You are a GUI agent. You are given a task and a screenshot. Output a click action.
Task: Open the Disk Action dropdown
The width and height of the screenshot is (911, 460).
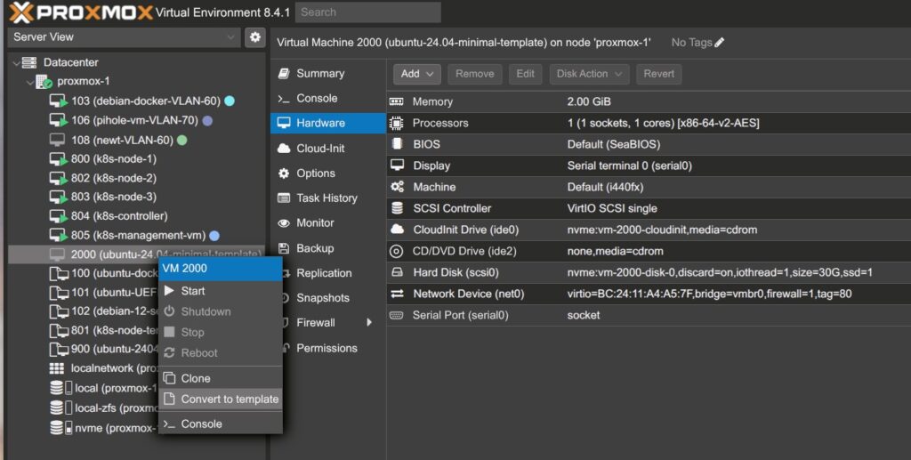pos(589,74)
